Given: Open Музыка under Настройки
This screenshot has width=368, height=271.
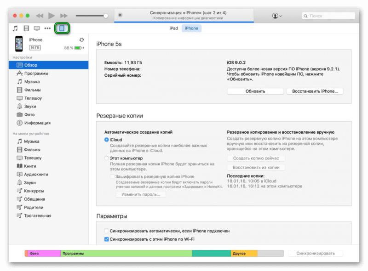Looking at the screenshot, I should click(49, 82).
